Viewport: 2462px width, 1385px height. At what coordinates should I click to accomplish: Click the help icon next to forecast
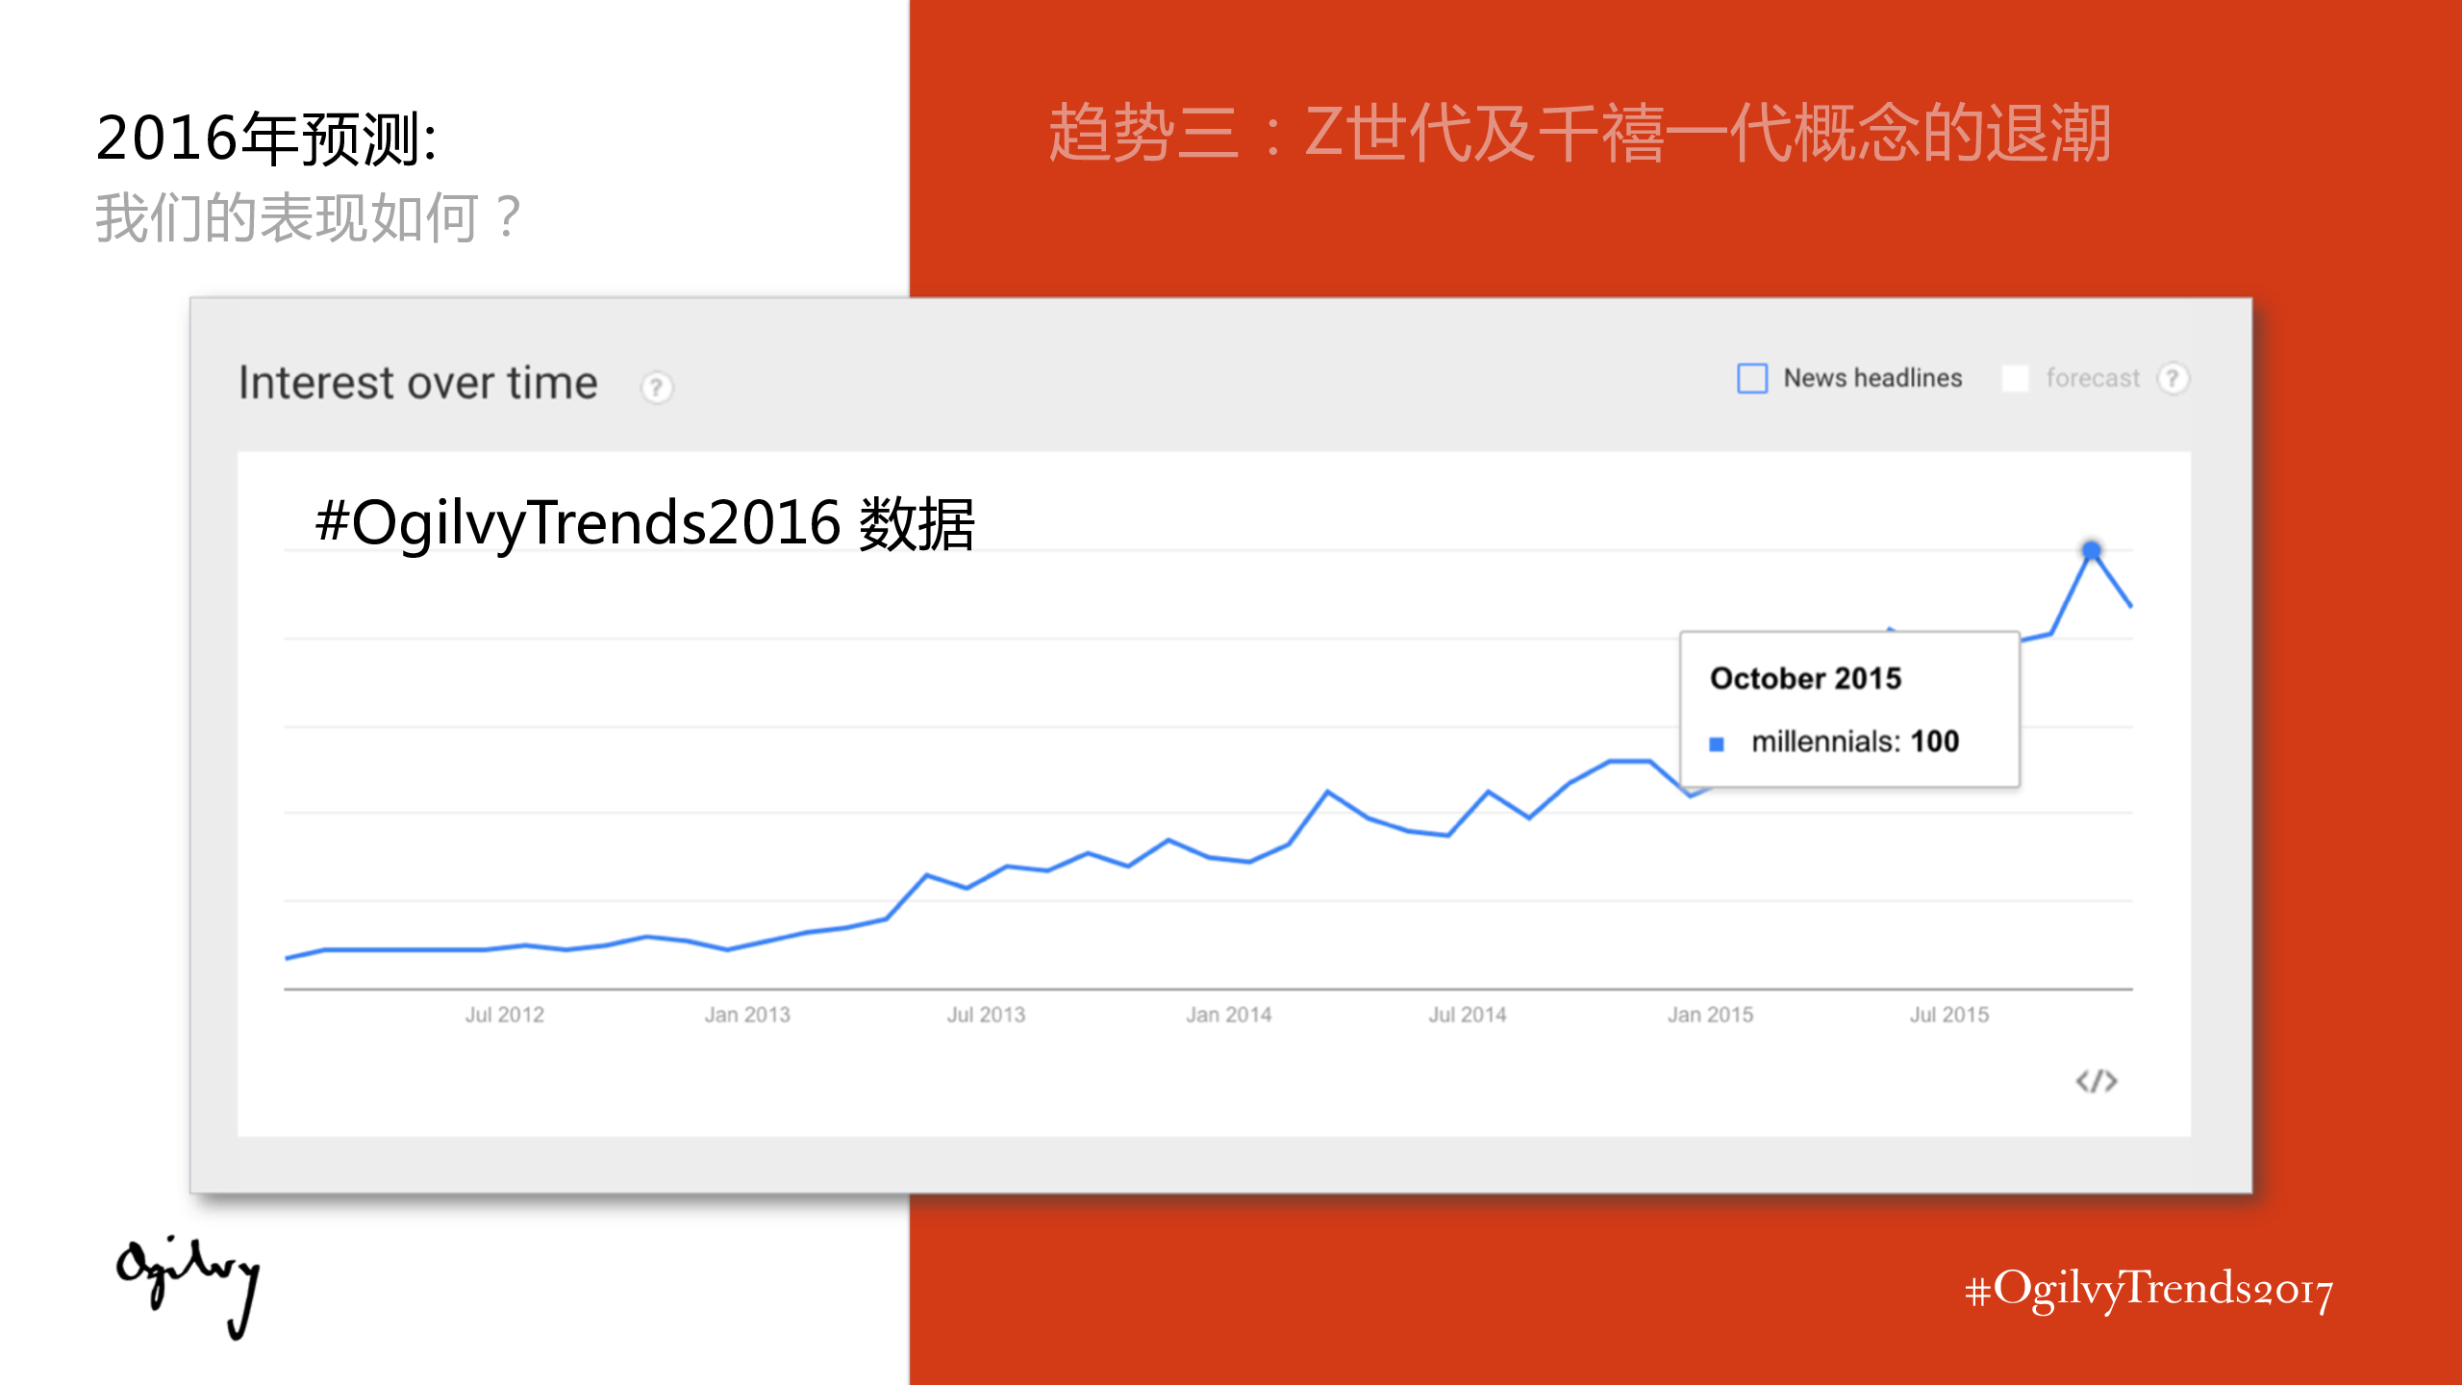pyautogui.click(x=2172, y=379)
